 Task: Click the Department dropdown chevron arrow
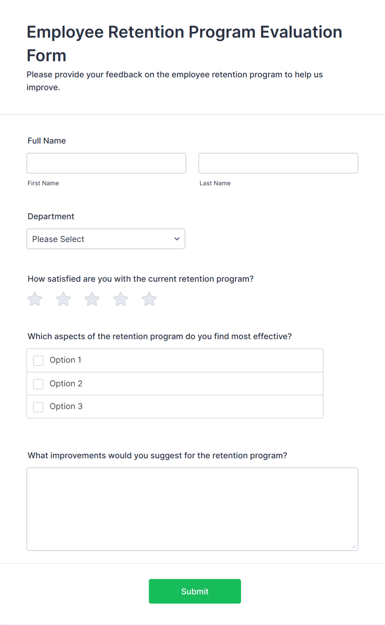177,239
